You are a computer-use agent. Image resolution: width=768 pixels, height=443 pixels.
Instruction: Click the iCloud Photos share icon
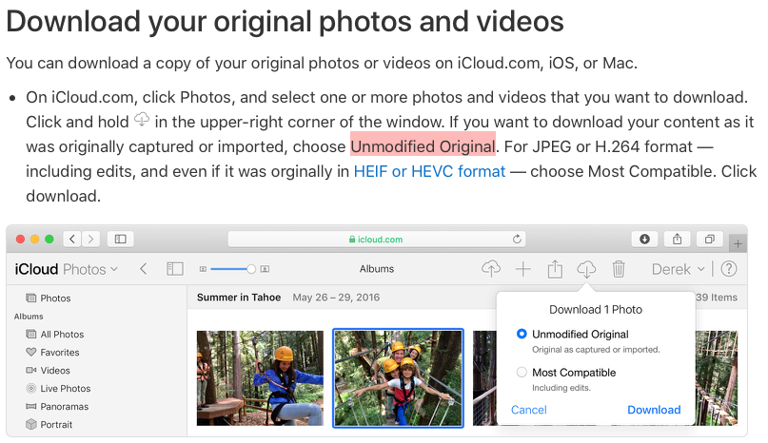pyautogui.click(x=555, y=269)
